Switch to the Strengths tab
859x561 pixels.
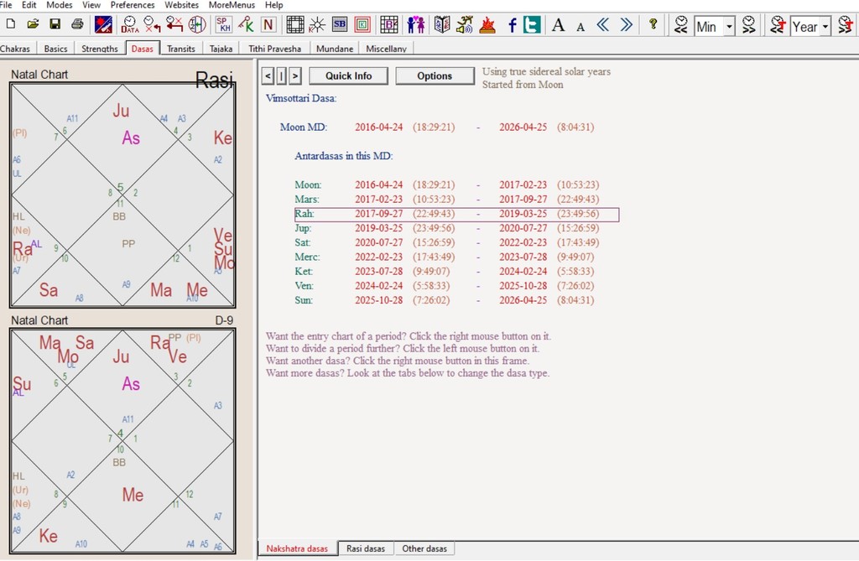pos(100,49)
